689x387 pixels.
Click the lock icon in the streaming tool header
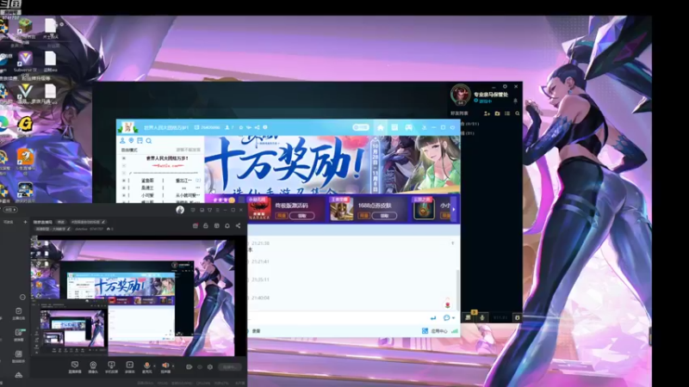206,225
